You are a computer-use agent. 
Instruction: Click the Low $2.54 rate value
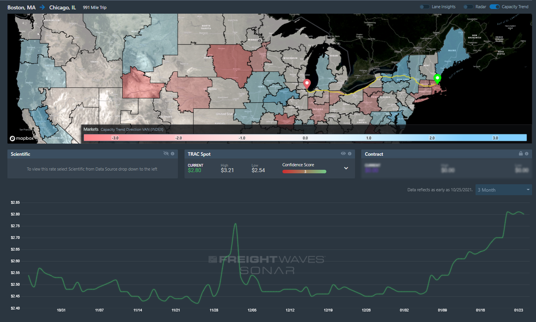pos(258,170)
